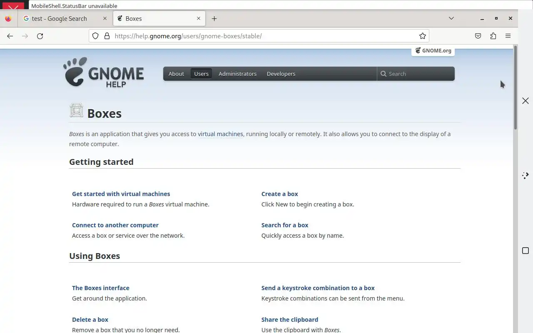Open the About menu item
The width and height of the screenshot is (533, 333).
coord(176,74)
